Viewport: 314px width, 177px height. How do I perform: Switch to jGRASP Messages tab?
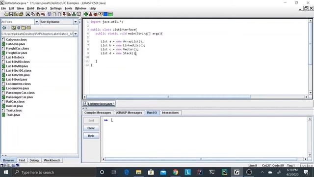coord(129,113)
